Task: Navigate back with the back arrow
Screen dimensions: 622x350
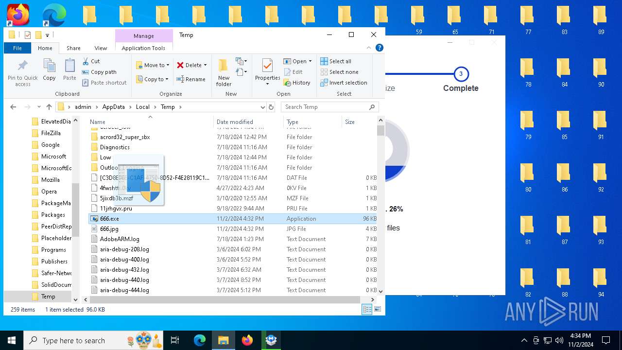Action: tap(13, 107)
